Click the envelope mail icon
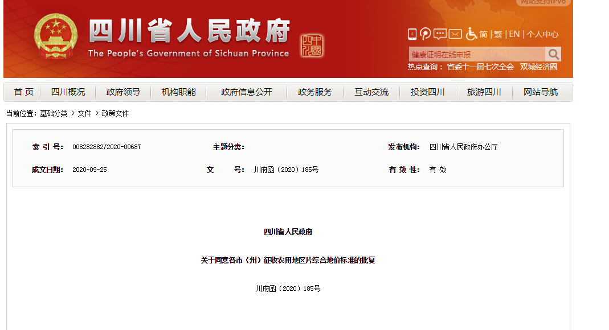609x330 pixels. point(455,34)
